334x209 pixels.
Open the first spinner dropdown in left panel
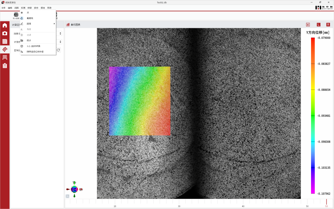tap(61, 33)
